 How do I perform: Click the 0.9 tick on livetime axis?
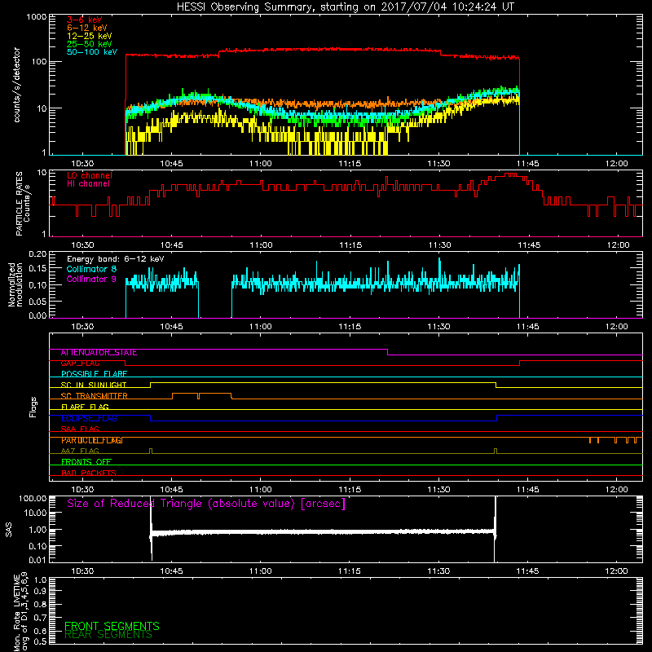point(41,592)
